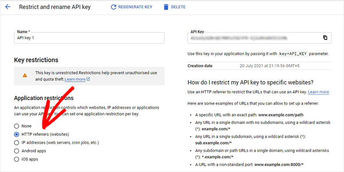The width and height of the screenshot is (344, 172).
Task: Select IP addresses (web servers, cron jobs) option
Action: 16,143
